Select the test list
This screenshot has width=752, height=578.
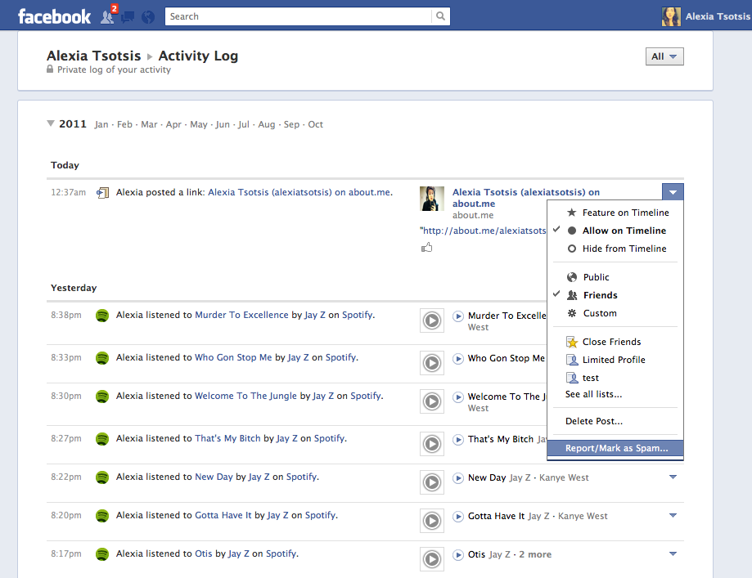coord(615,379)
